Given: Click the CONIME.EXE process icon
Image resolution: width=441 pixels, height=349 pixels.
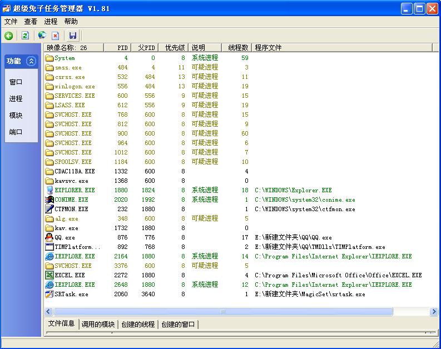Looking at the screenshot, I should click(49, 200).
